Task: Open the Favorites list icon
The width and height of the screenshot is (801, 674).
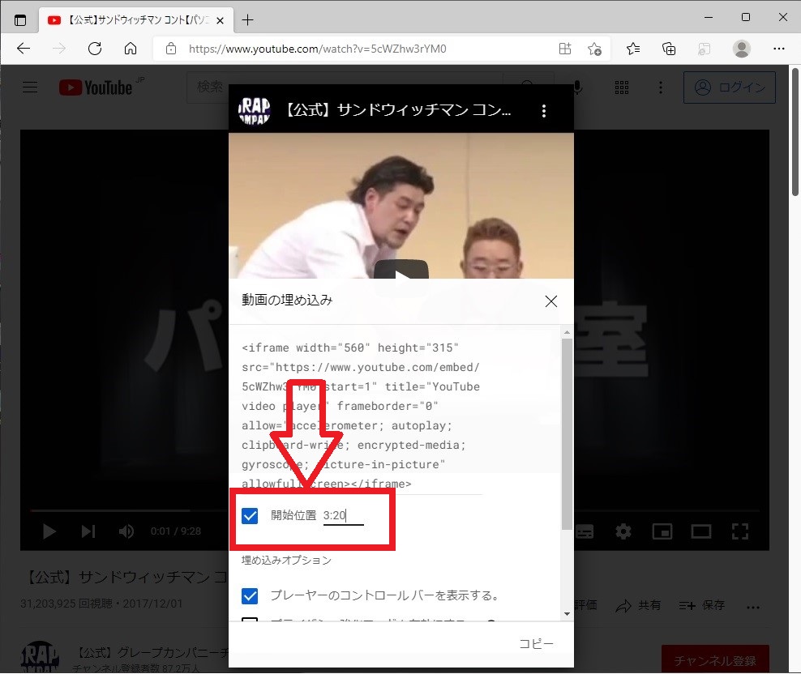Action: click(633, 49)
